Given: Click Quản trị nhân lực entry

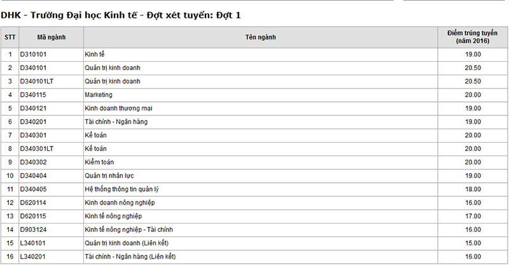Looking at the screenshot, I should [109, 175].
